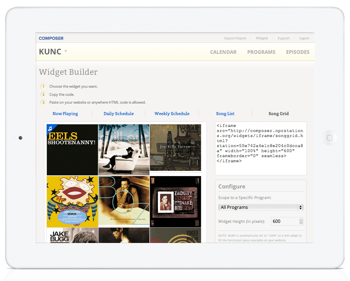Open the Widgets page
This screenshot has width=350, height=281.
[x=262, y=38]
